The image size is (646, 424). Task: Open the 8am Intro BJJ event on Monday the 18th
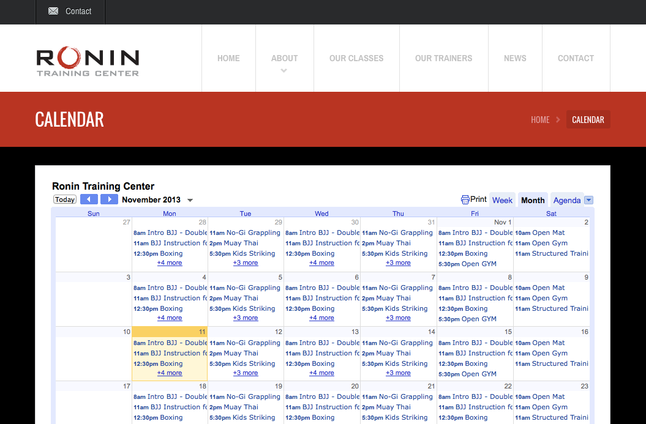(x=170, y=396)
